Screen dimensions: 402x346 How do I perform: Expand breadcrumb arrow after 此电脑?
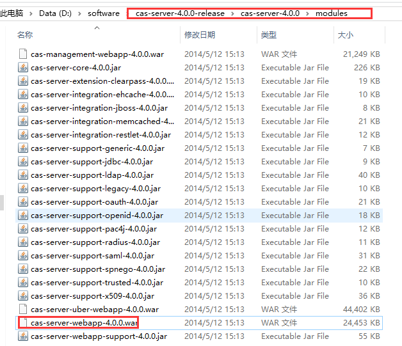point(31,13)
